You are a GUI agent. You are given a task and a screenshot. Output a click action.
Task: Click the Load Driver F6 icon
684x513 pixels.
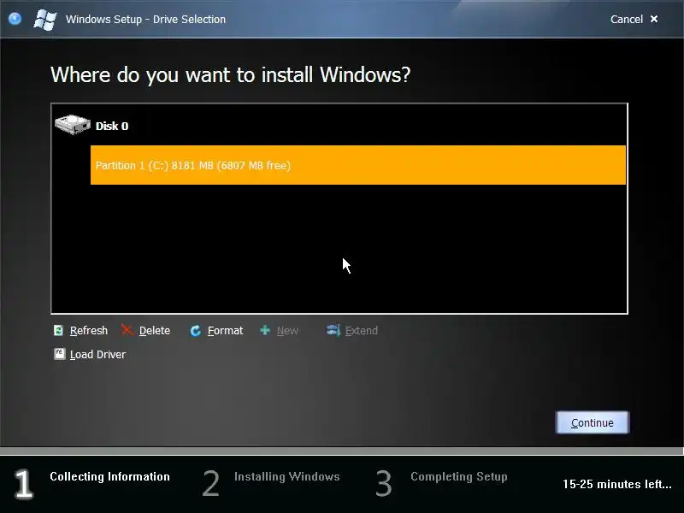tap(59, 354)
